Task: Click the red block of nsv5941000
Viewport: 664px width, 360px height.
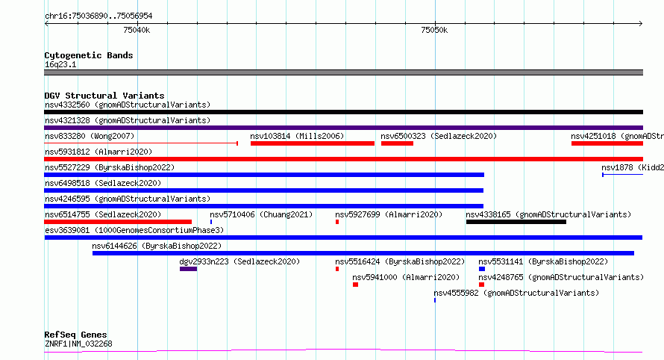Action: pyautogui.click(x=355, y=285)
